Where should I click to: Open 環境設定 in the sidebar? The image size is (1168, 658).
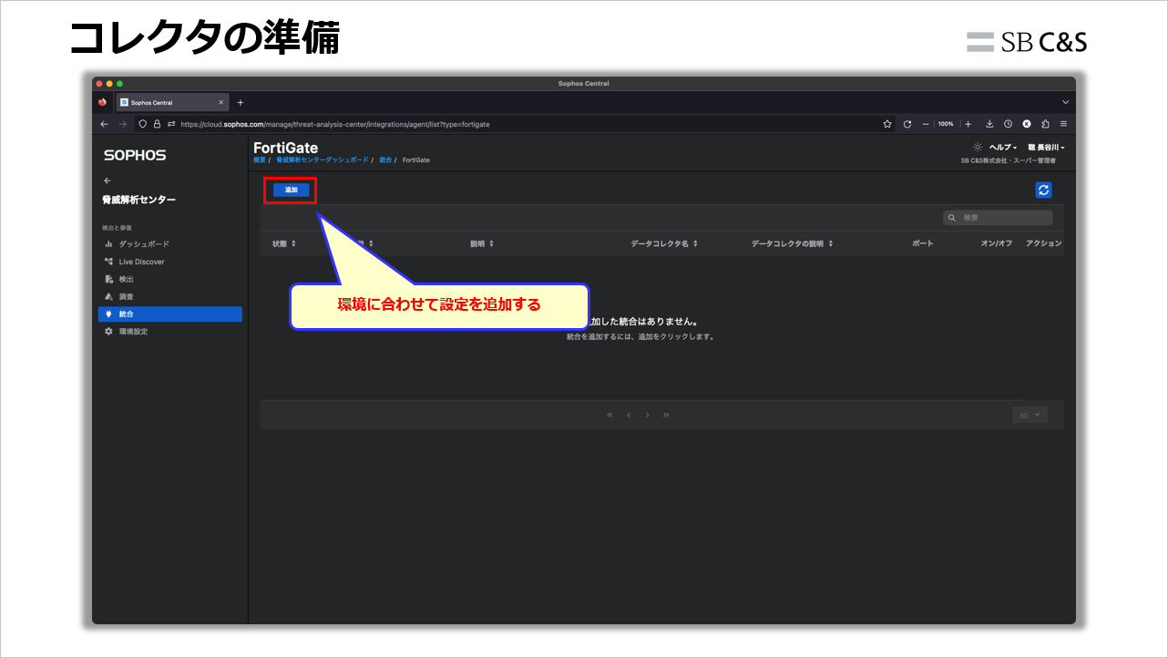133,332
